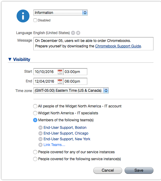Select Widget North America - IT specialists
161x181 pixels.
point(35,113)
